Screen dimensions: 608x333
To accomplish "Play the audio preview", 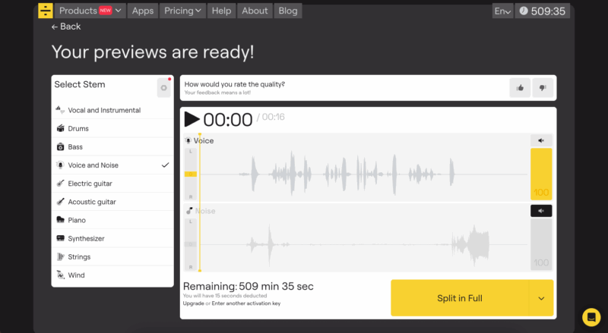I will (x=192, y=119).
